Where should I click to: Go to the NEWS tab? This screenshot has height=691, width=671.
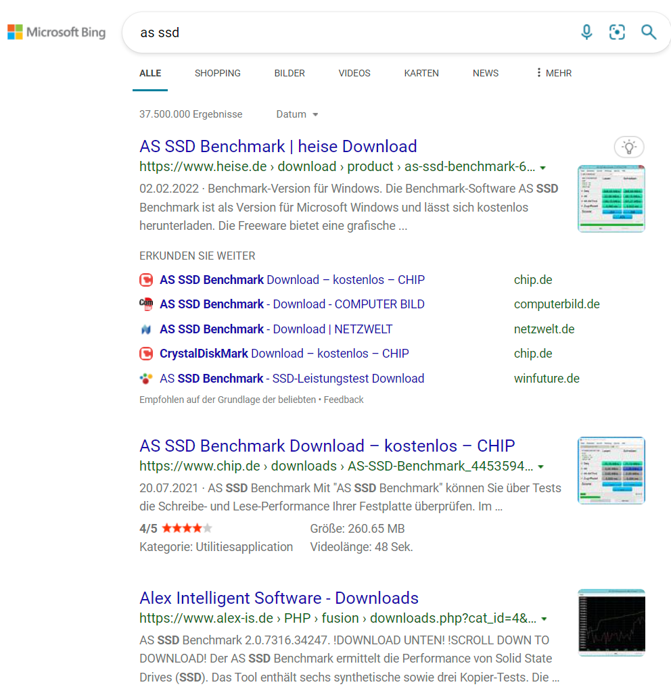pos(486,73)
